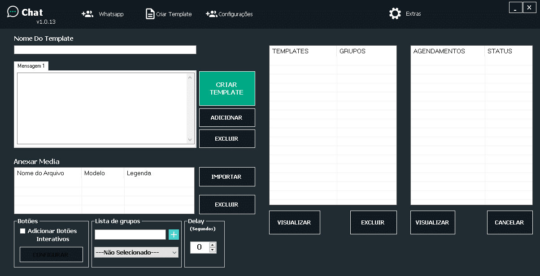
Task: Click message box scrollbar down arrow
Action: click(190, 140)
